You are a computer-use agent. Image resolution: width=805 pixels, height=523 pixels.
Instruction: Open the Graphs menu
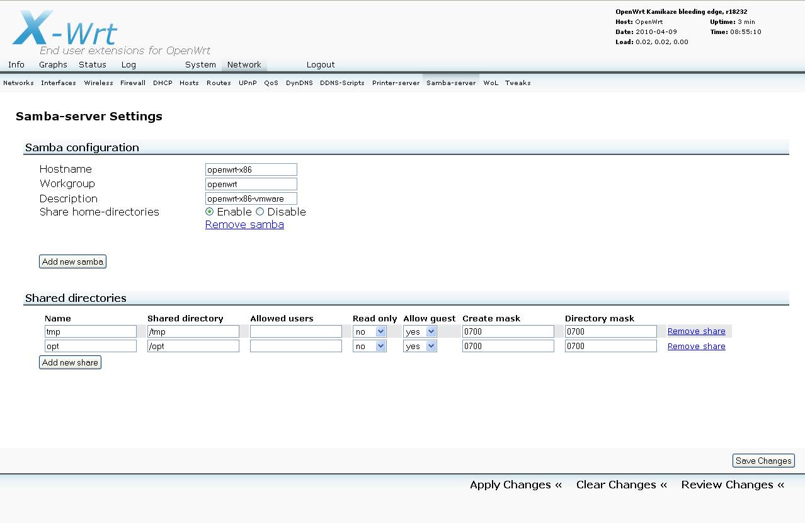(53, 64)
